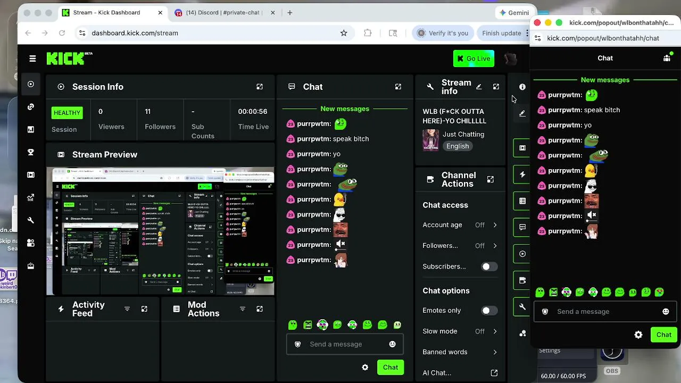The width and height of the screenshot is (681, 383).
Task: Click the Verify it's you button
Action: coord(443,33)
